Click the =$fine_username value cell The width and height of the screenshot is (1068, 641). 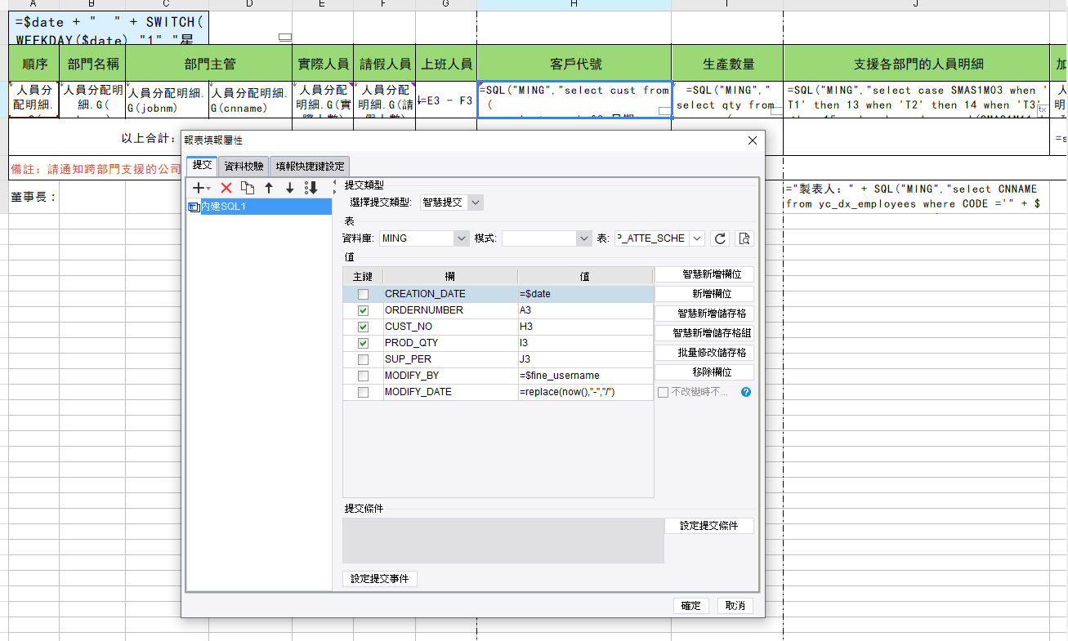(585, 376)
